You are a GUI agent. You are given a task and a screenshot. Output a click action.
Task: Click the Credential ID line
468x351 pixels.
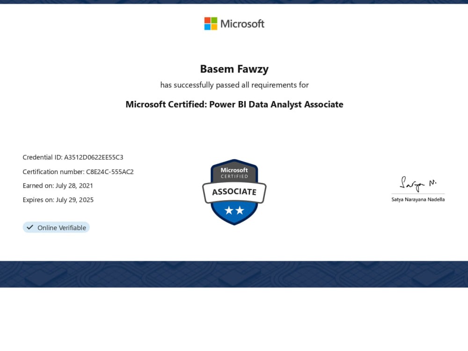coord(73,157)
